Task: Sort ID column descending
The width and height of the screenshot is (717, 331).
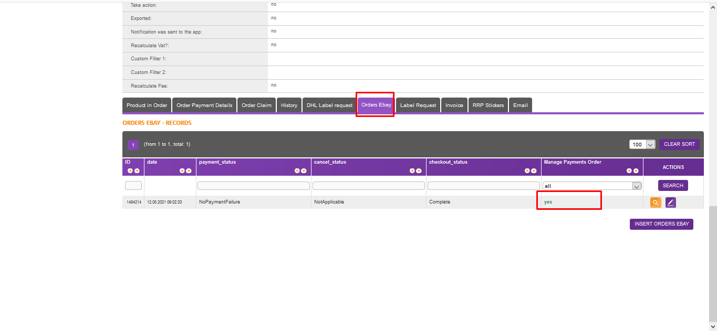Action: point(137,170)
